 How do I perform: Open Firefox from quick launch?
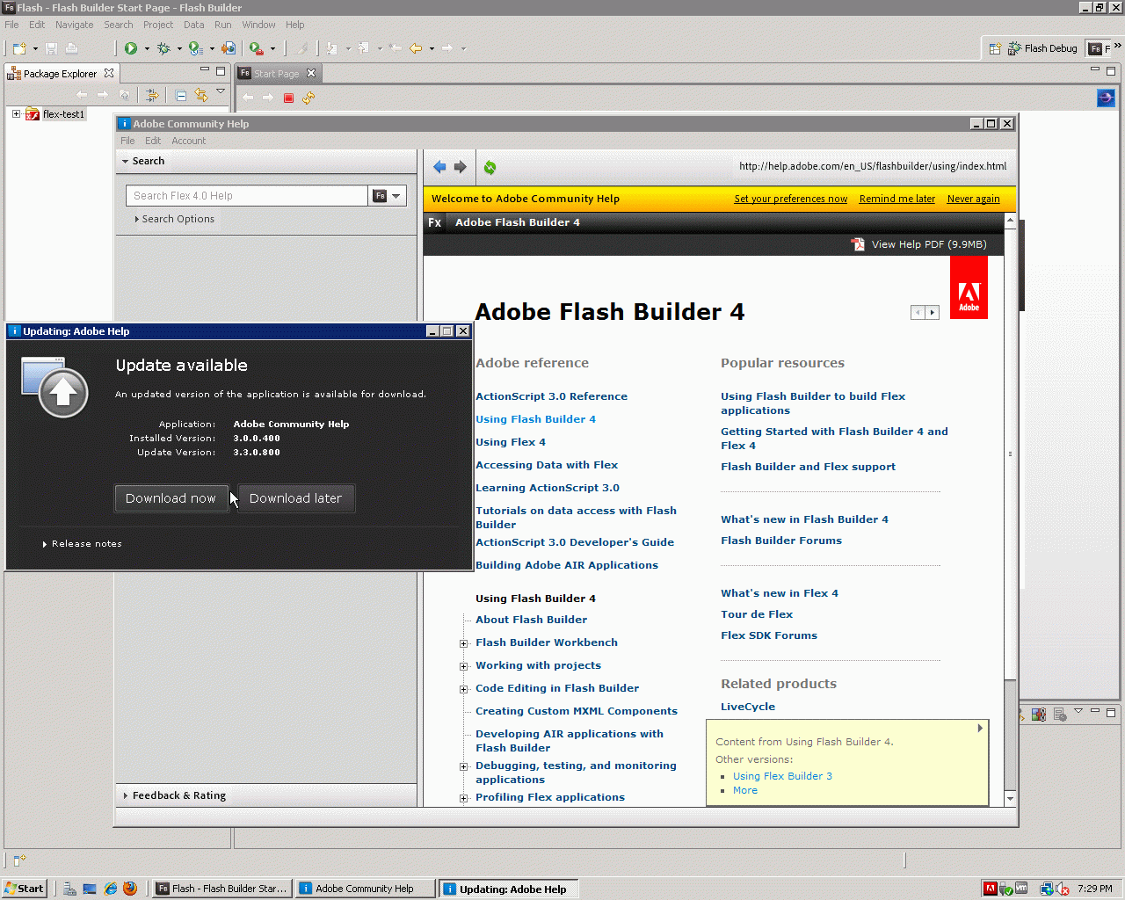click(130, 889)
